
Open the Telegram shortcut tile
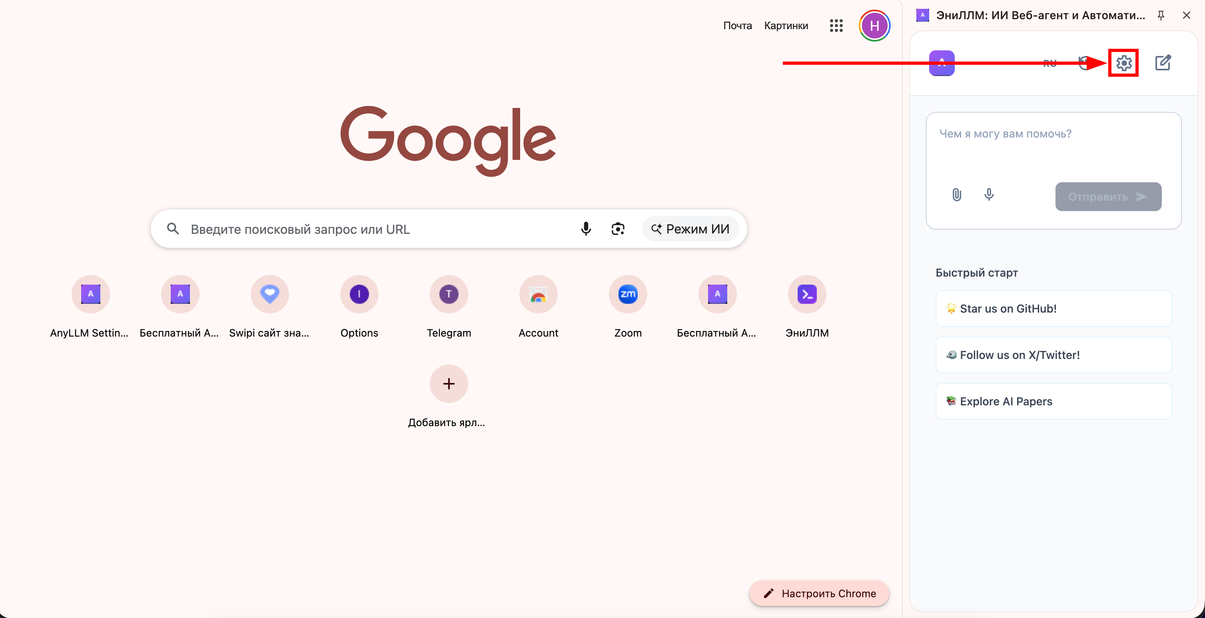click(x=448, y=294)
